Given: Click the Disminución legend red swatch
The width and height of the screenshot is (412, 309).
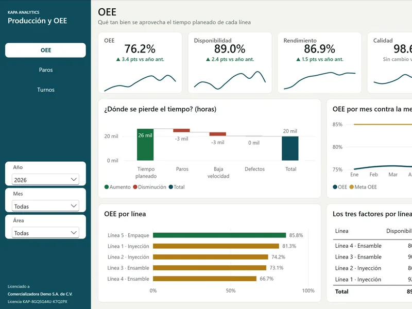Looking at the screenshot, I should pos(135,187).
